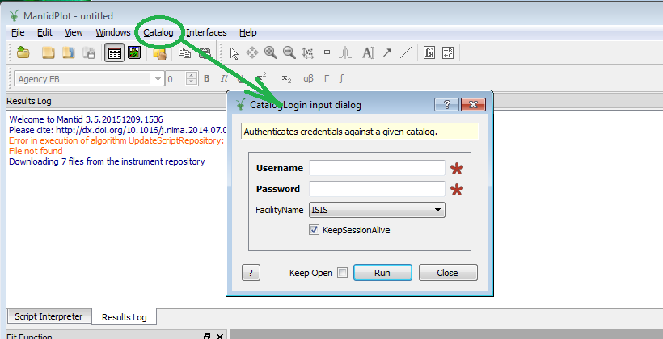663x339 pixels.
Task: Click the paste clipboard icon
Action: [205, 52]
